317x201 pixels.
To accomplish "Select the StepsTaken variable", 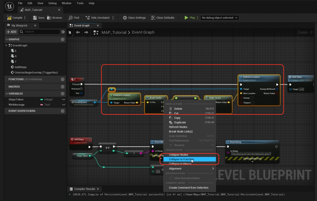I will 16,99.
